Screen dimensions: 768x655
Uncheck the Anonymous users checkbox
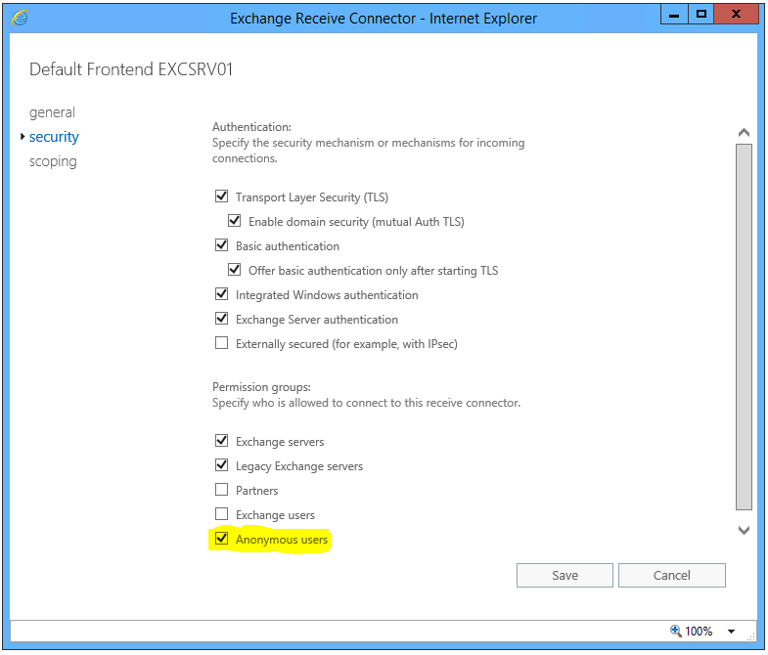tap(221, 539)
